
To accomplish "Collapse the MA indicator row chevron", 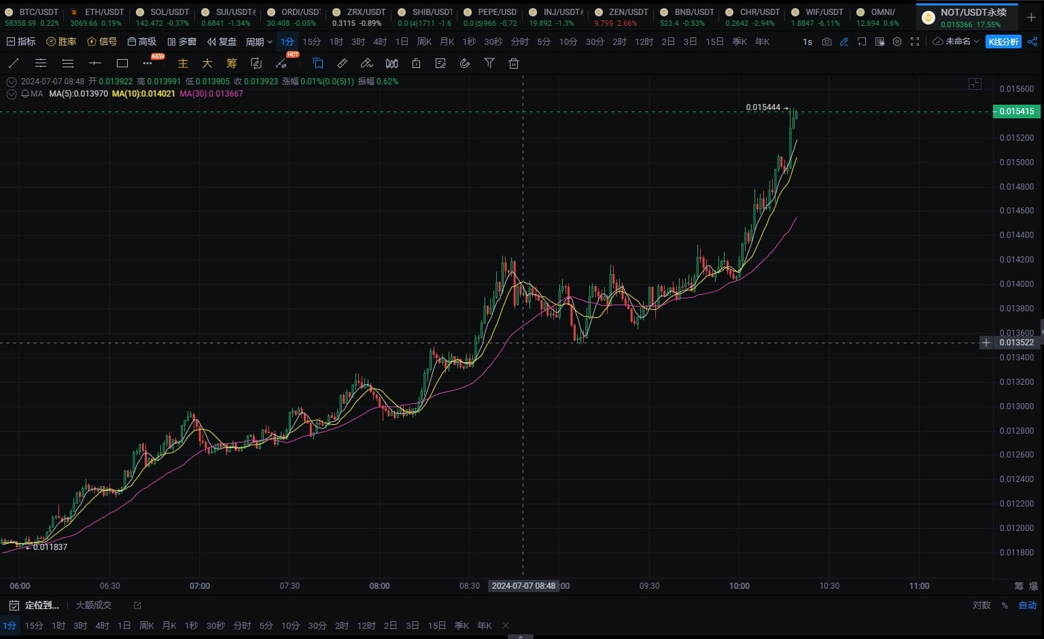I will (x=12, y=94).
